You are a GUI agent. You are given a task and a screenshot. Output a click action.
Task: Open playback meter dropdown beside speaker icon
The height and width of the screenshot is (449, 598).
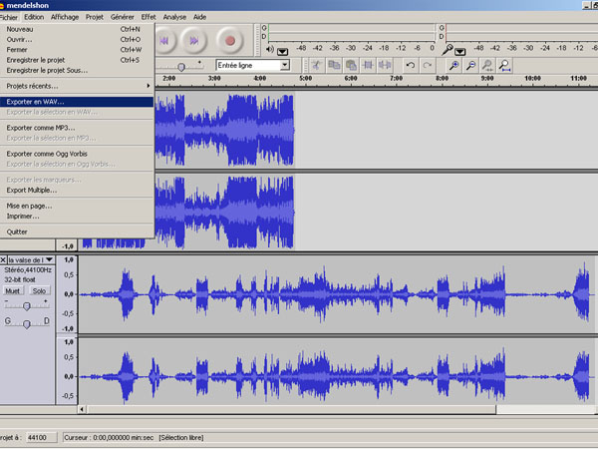click(x=283, y=51)
